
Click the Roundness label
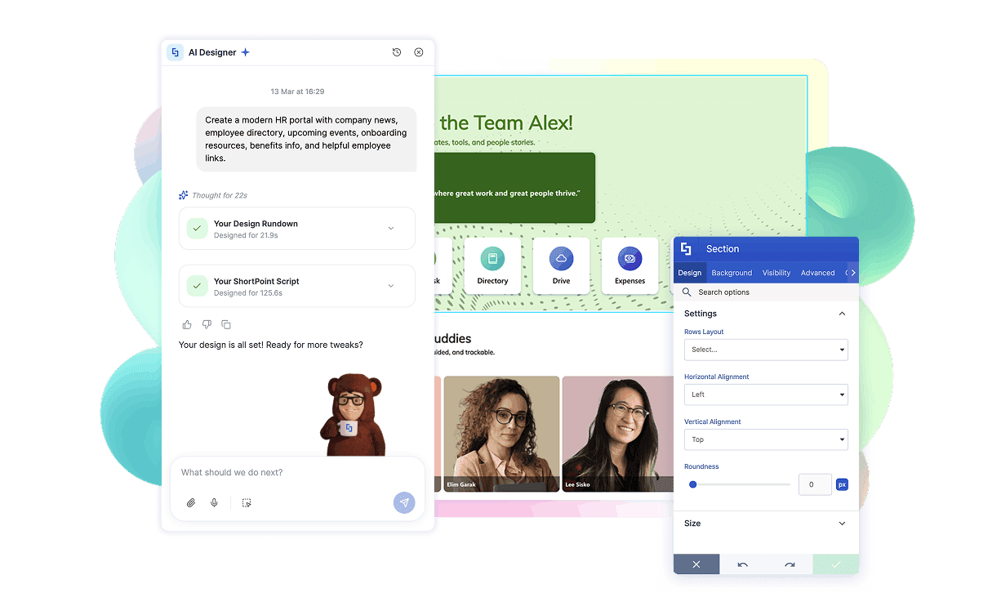(701, 466)
